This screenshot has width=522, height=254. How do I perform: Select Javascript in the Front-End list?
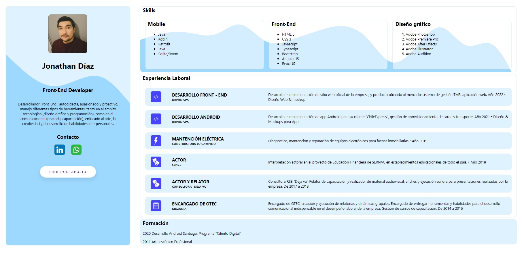[x=290, y=44]
